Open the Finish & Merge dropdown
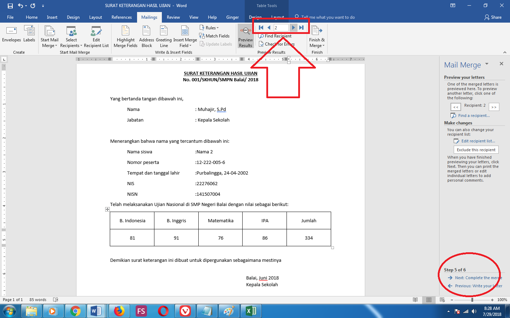The width and height of the screenshot is (510, 318). tap(317, 37)
